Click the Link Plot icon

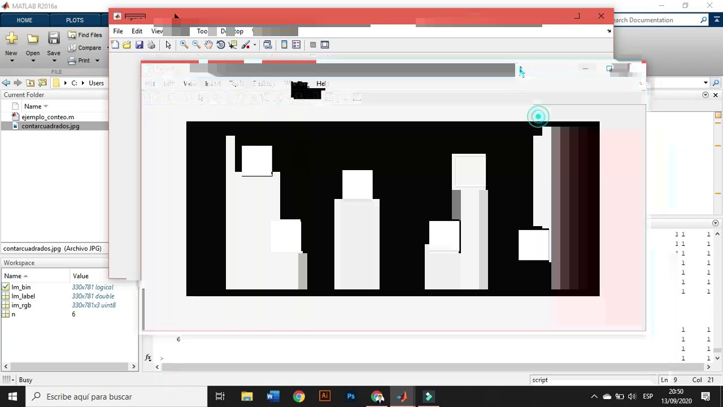pyautogui.click(x=268, y=45)
